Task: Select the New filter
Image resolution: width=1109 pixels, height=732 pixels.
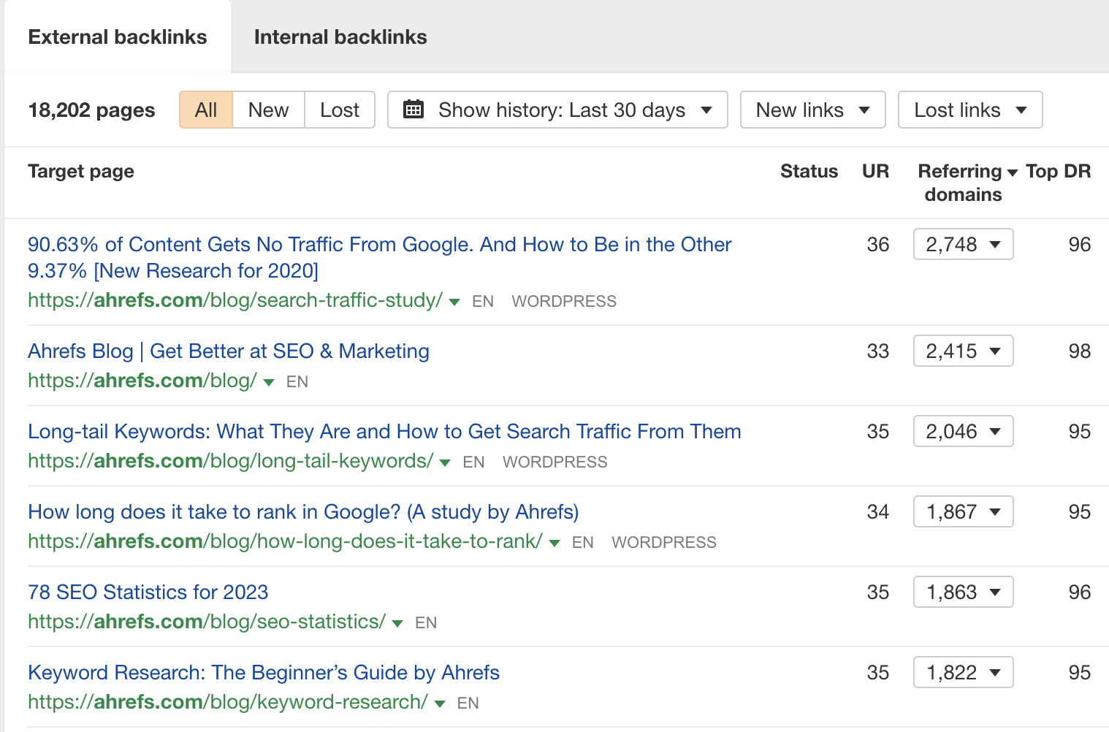Action: (268, 110)
